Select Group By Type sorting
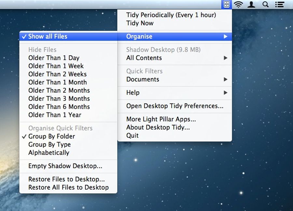Image resolution: width=293 pixels, height=211 pixels. click(49, 144)
